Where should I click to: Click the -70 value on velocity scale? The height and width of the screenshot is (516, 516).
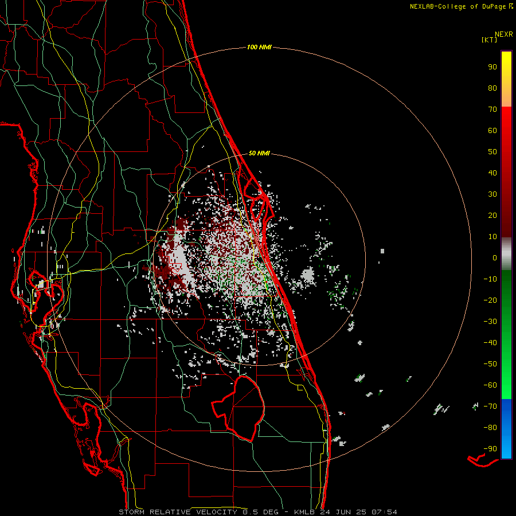point(490,406)
